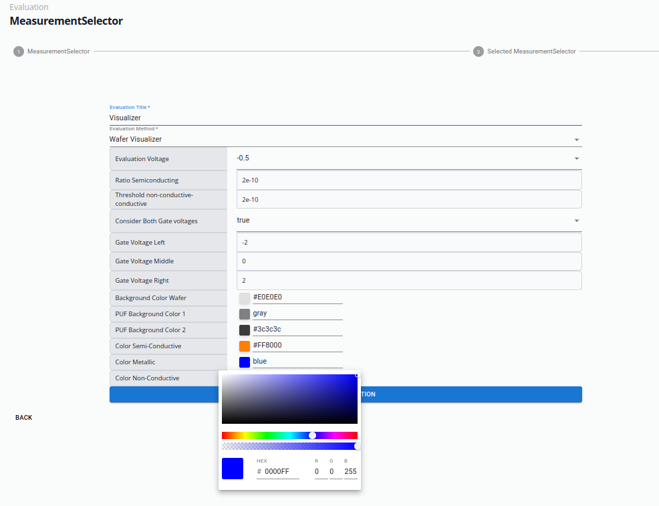This screenshot has width=659, height=506.
Task: Select the Selected MeasurementSelector step label
Action: click(531, 51)
